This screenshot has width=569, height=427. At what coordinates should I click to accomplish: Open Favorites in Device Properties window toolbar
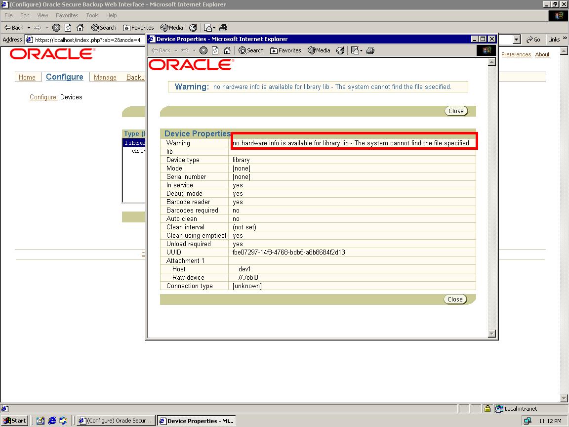[x=285, y=50]
